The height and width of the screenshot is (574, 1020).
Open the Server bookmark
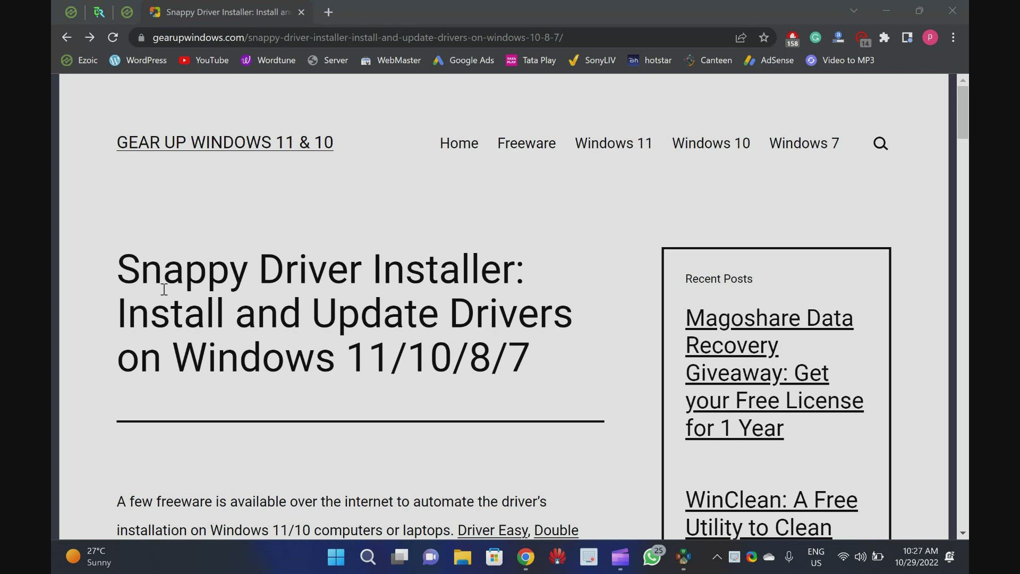point(328,61)
